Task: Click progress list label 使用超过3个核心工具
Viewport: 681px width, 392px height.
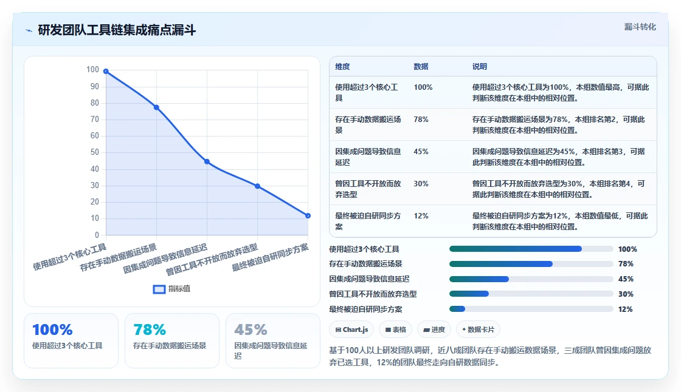Action: pyautogui.click(x=364, y=249)
